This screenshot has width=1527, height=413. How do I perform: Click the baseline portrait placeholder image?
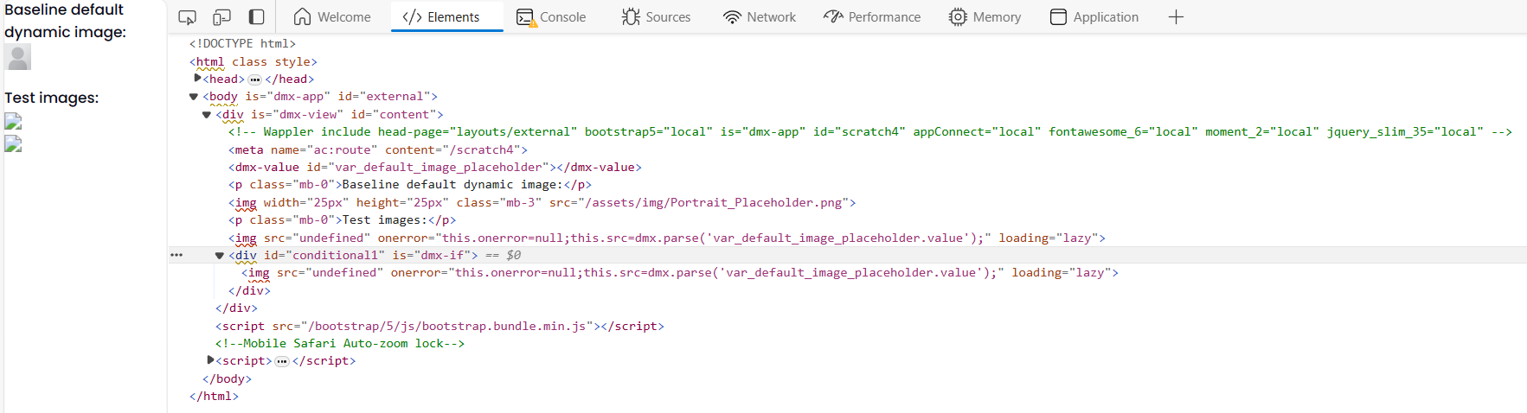[17, 57]
